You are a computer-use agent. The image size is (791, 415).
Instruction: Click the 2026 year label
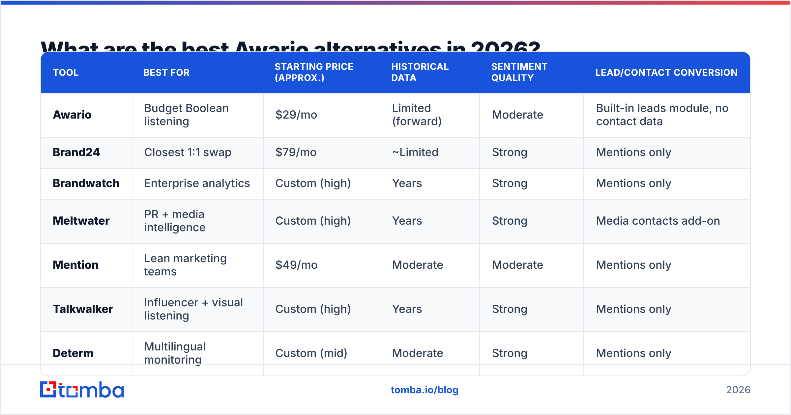tap(738, 390)
